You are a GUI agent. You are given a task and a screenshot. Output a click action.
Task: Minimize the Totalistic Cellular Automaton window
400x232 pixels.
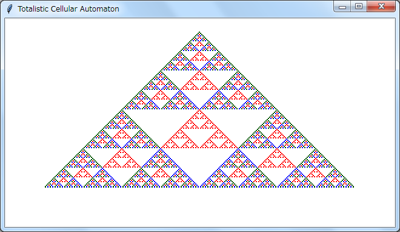(x=342, y=7)
